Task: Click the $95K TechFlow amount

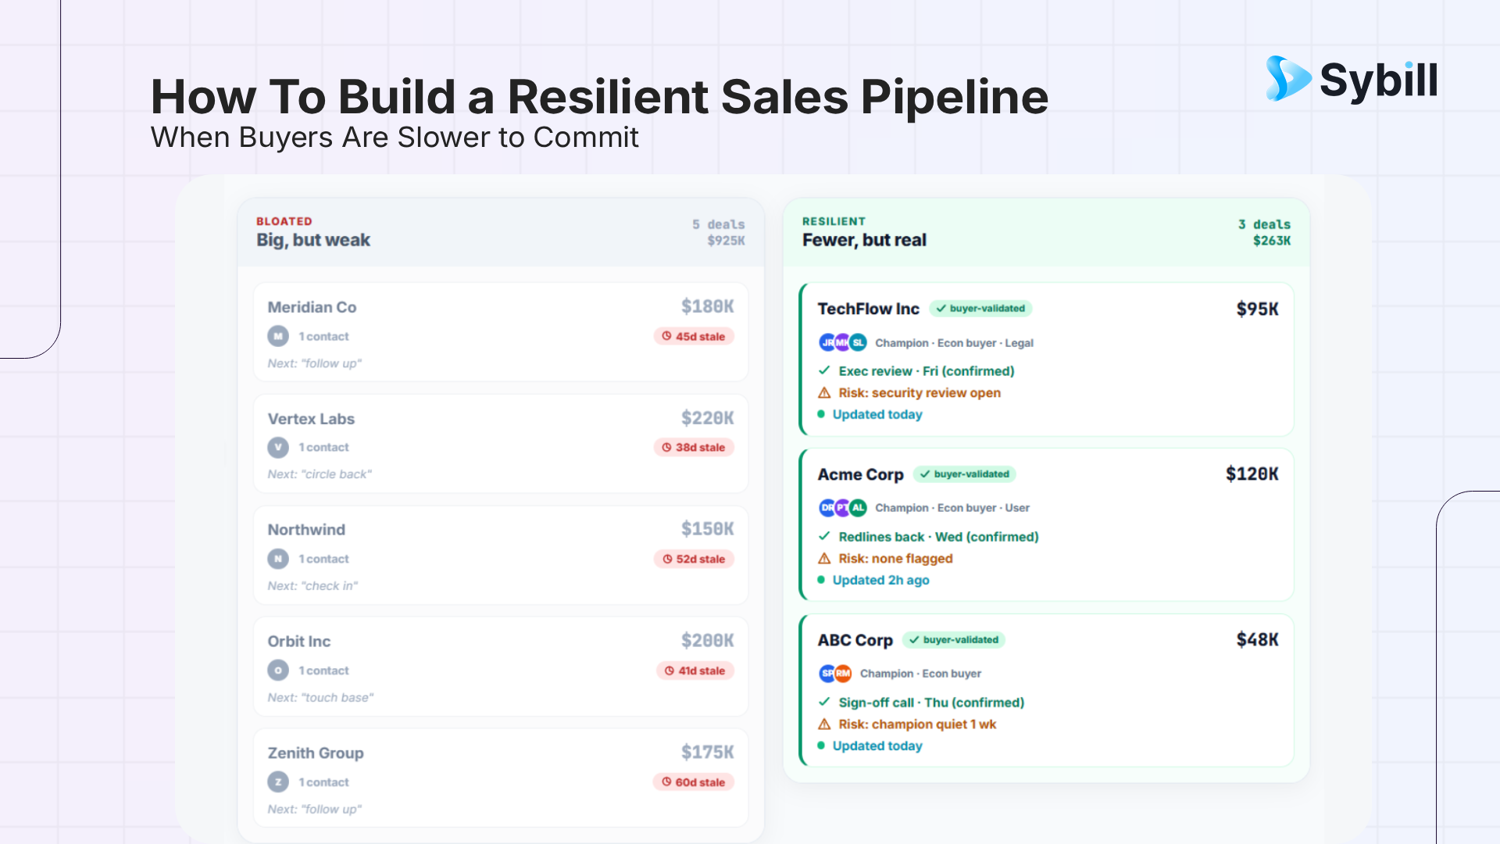Action: 1258,309
